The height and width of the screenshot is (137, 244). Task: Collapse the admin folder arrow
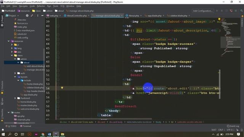pos(15,59)
